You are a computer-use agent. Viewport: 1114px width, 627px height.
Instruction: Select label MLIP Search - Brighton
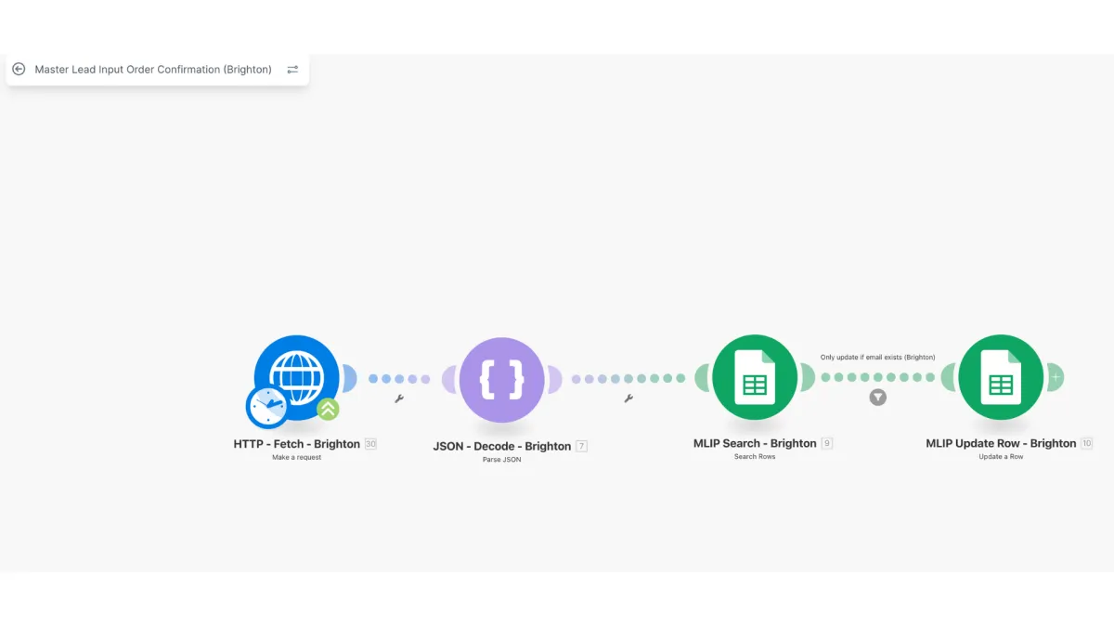tap(755, 443)
